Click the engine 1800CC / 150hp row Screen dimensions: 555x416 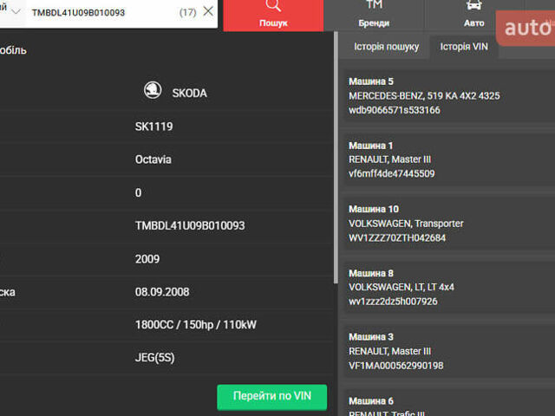(195, 325)
